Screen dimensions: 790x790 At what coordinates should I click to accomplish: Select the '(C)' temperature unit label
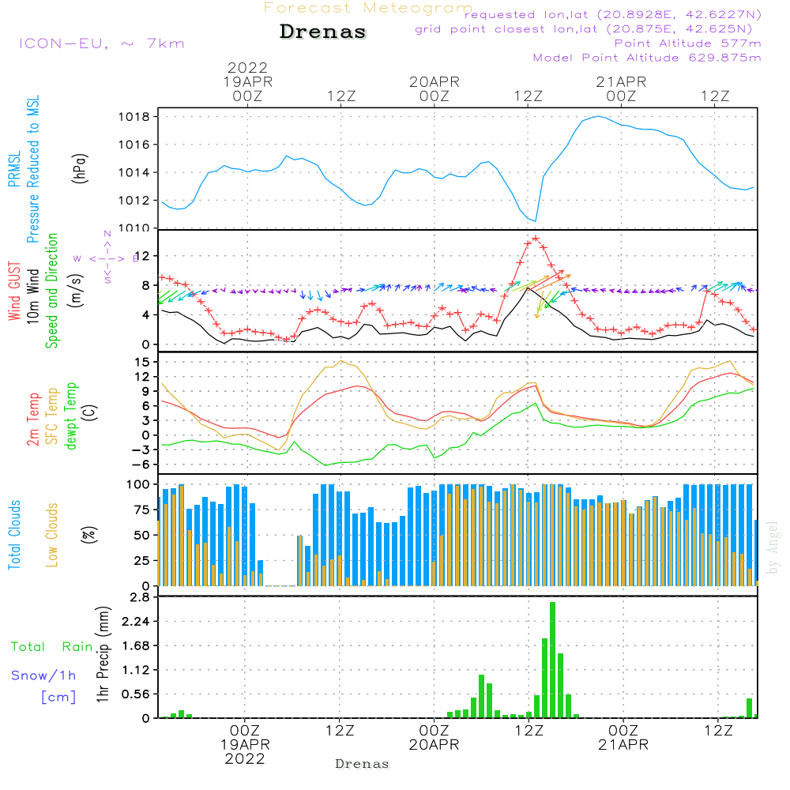[89, 412]
